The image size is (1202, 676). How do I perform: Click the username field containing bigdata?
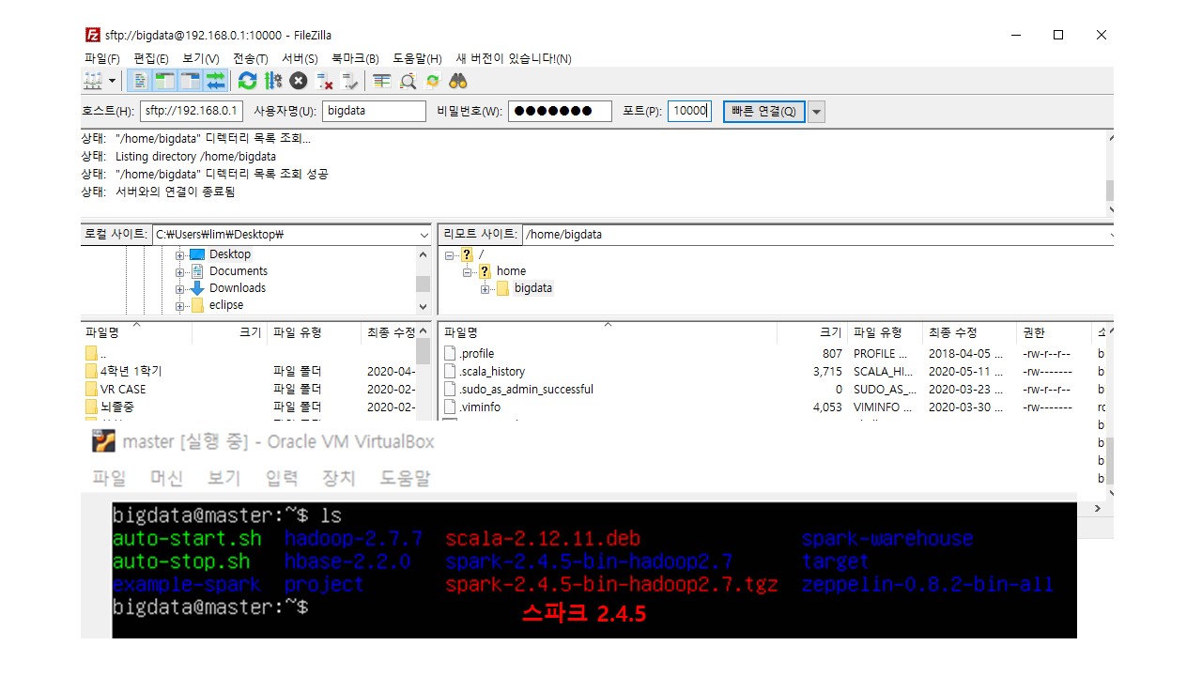coord(374,111)
